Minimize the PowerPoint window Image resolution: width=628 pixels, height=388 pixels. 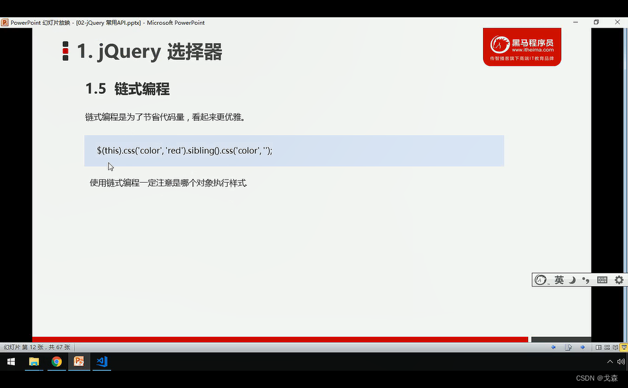click(x=576, y=22)
